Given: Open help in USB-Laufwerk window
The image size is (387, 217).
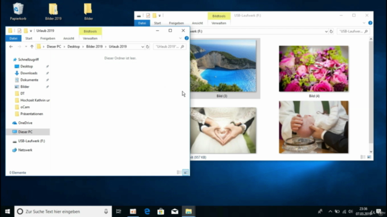Looking at the screenshot, I should (370, 23).
